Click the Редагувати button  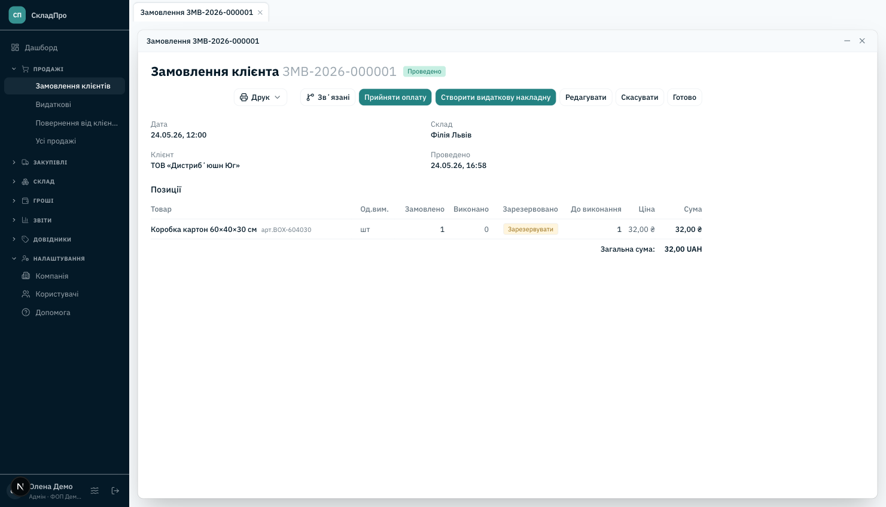586,97
